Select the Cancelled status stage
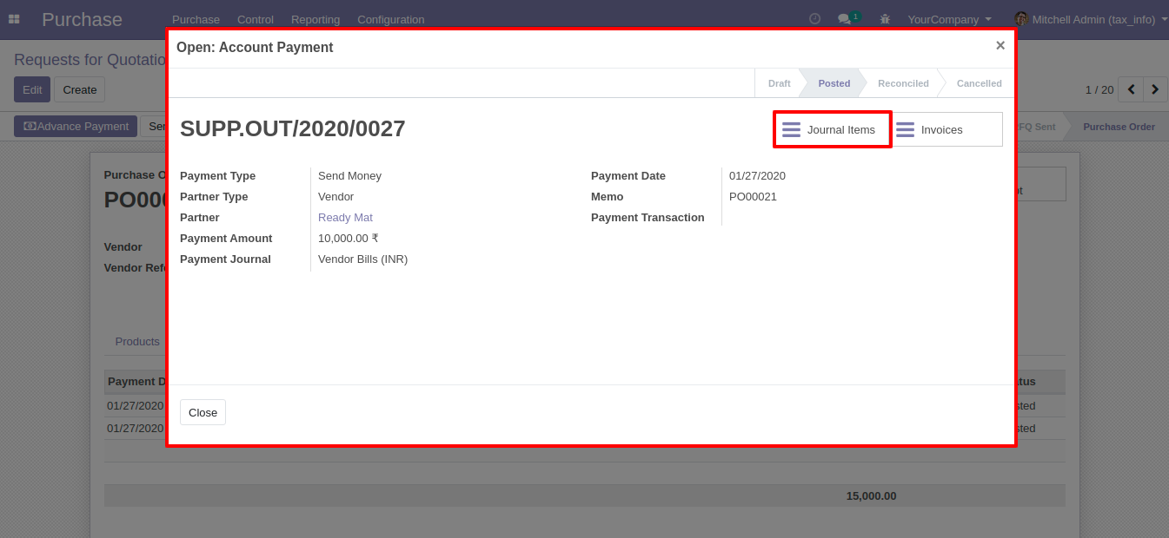This screenshot has height=538, width=1169. [x=979, y=83]
